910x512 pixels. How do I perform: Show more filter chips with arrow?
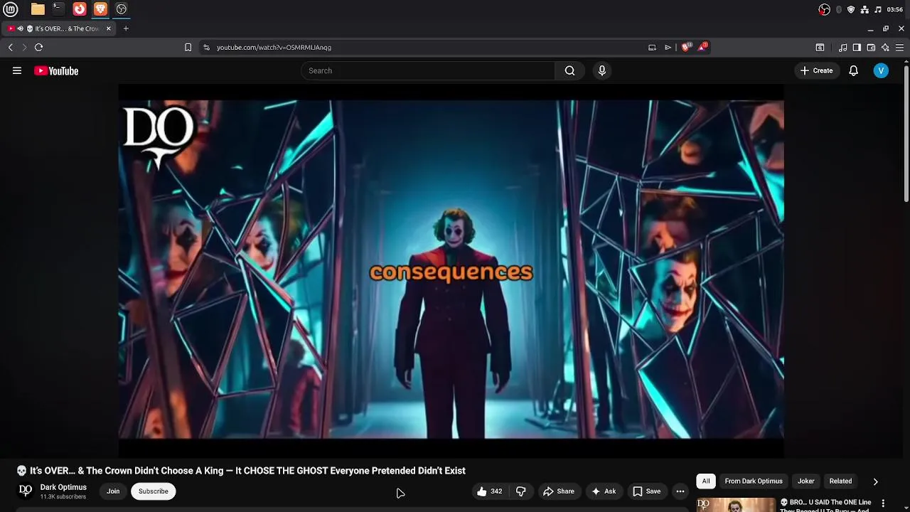click(875, 481)
